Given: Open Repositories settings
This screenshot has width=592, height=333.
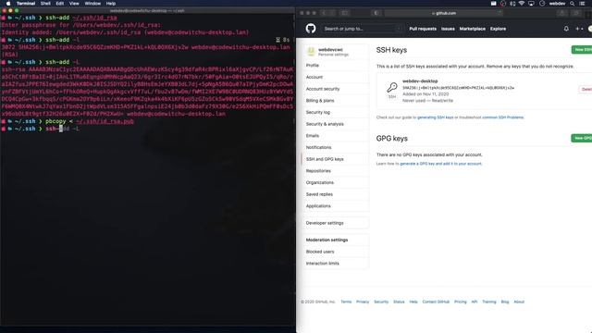Looking at the screenshot, I should coord(335,170).
